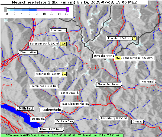Click the green GFS-based MetGIS footer text
This screenshot has height=137, width=162.
(62, 135)
